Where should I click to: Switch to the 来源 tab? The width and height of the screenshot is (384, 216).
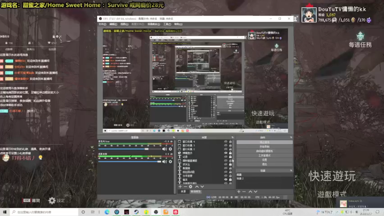pyautogui.click(x=183, y=192)
